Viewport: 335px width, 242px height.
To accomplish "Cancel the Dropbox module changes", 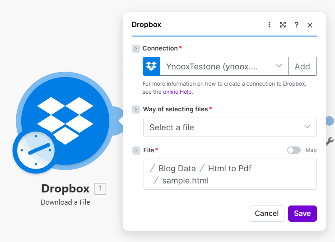I will [266, 214].
